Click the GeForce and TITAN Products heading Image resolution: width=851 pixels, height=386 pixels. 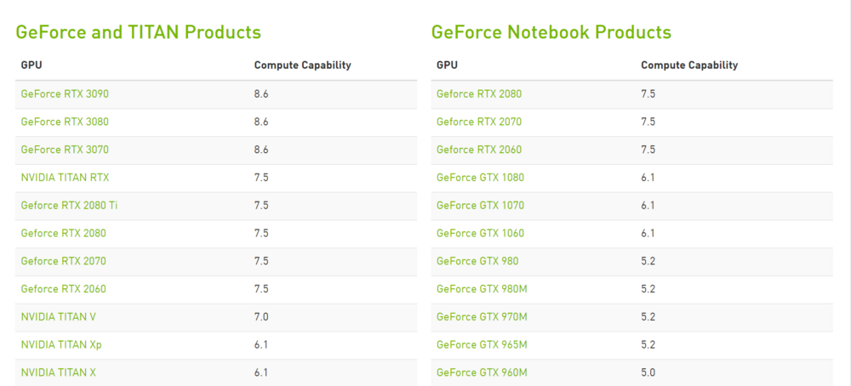coord(138,32)
